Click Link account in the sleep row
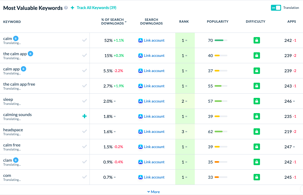Image resolution: width=303 pixels, height=195 pixels. pyautogui.click(x=154, y=101)
